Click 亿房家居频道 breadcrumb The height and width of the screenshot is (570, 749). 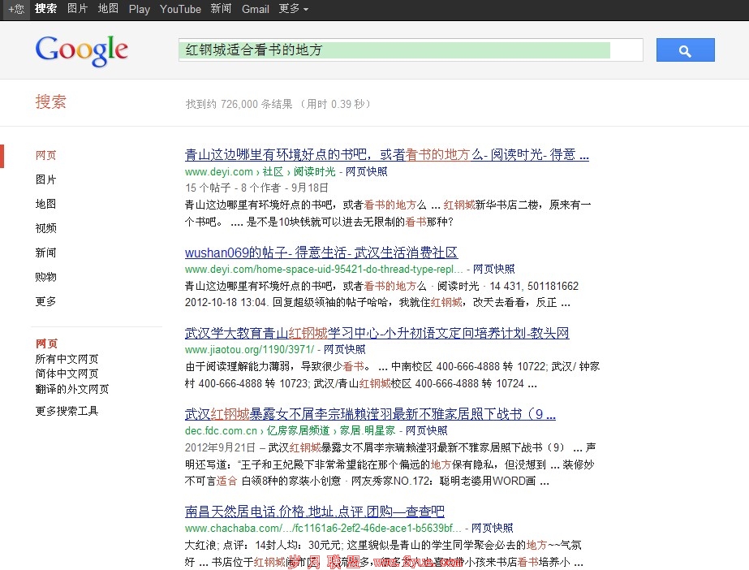pyautogui.click(x=298, y=430)
